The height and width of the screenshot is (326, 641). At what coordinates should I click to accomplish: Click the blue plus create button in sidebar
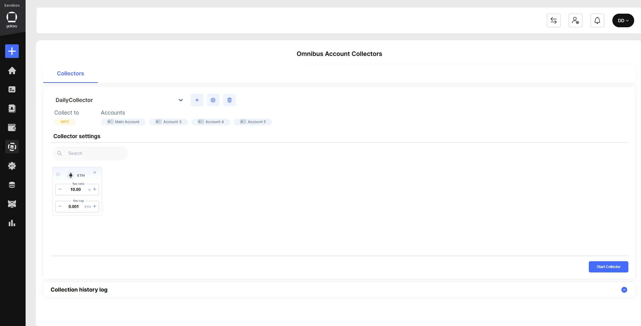click(12, 51)
